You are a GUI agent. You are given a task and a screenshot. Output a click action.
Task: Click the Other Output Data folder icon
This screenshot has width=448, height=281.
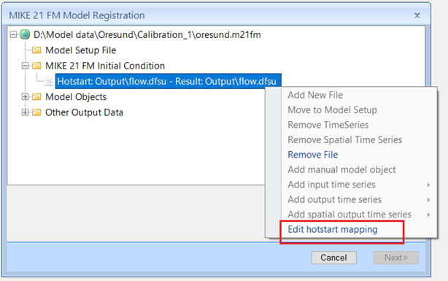36,112
